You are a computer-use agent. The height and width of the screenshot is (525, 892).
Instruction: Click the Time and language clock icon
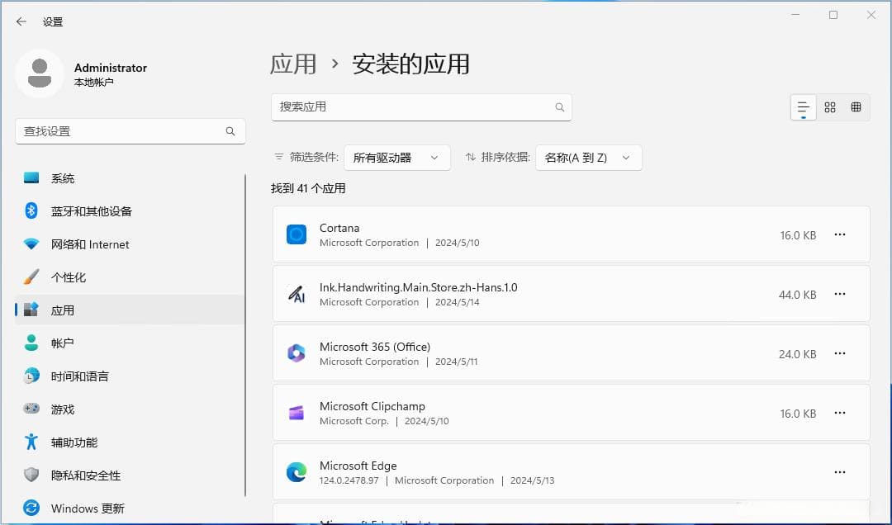click(x=31, y=376)
